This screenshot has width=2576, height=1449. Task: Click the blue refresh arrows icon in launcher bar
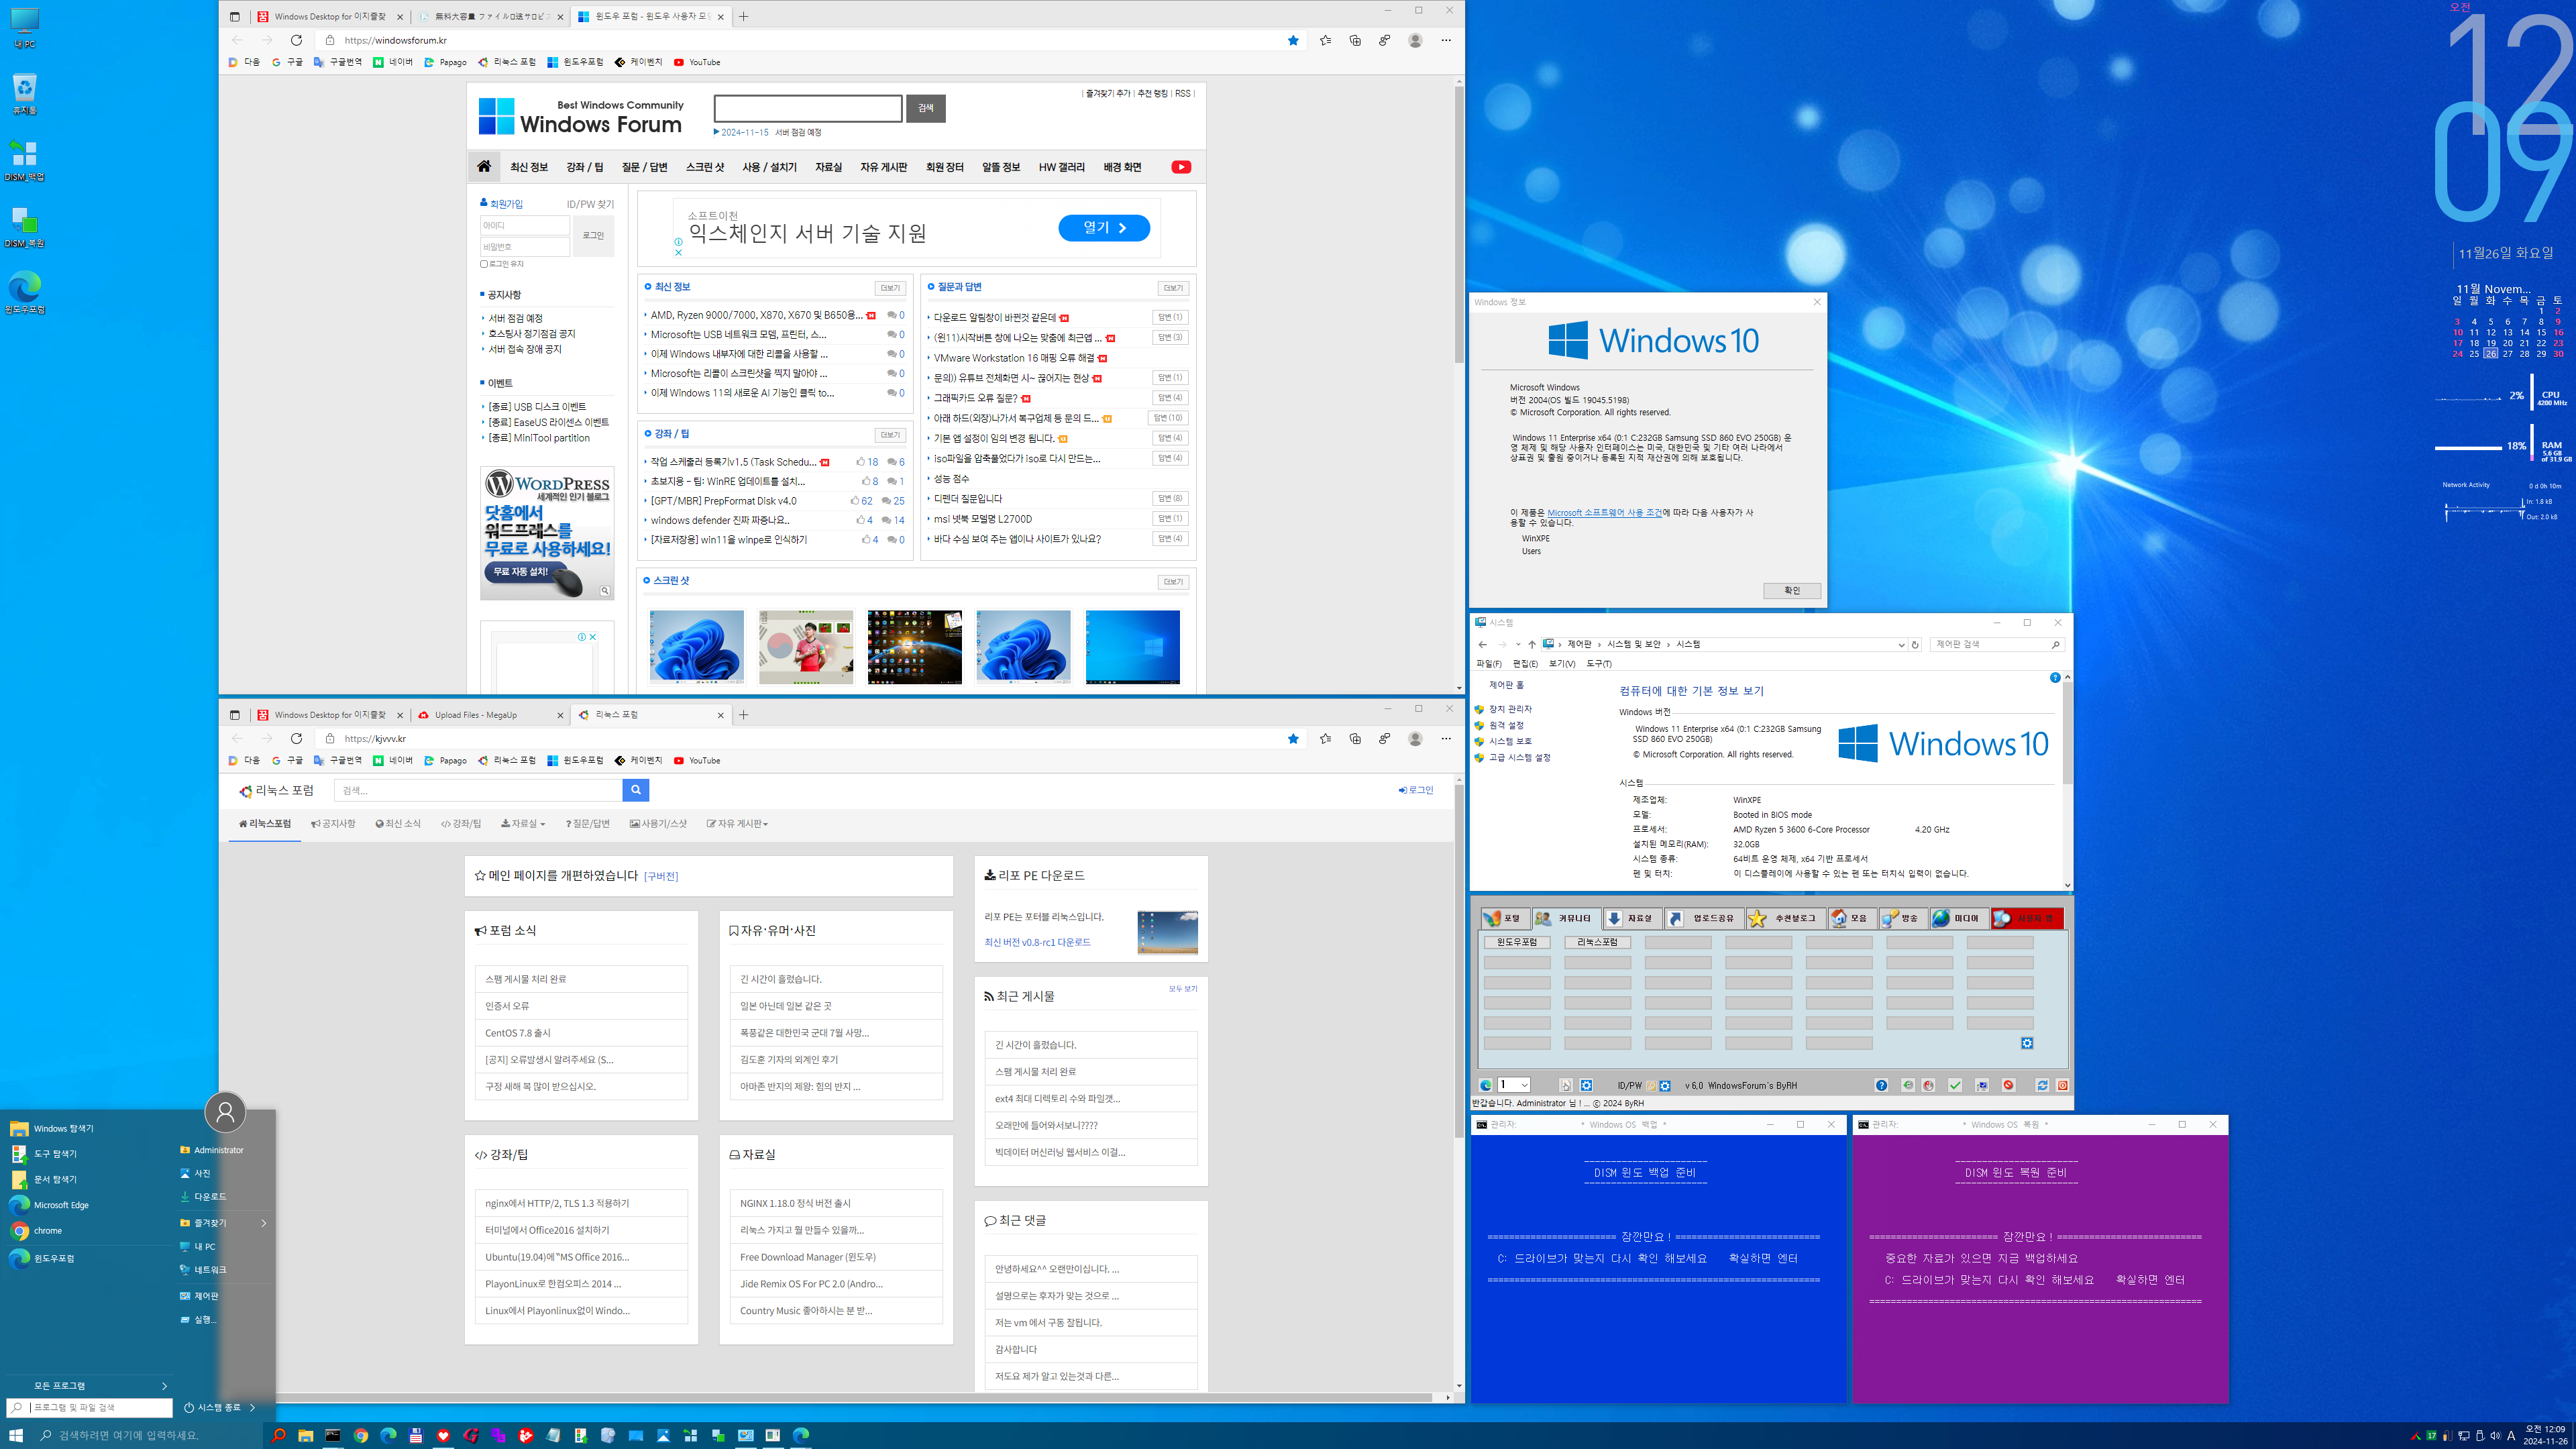(x=2043, y=1085)
